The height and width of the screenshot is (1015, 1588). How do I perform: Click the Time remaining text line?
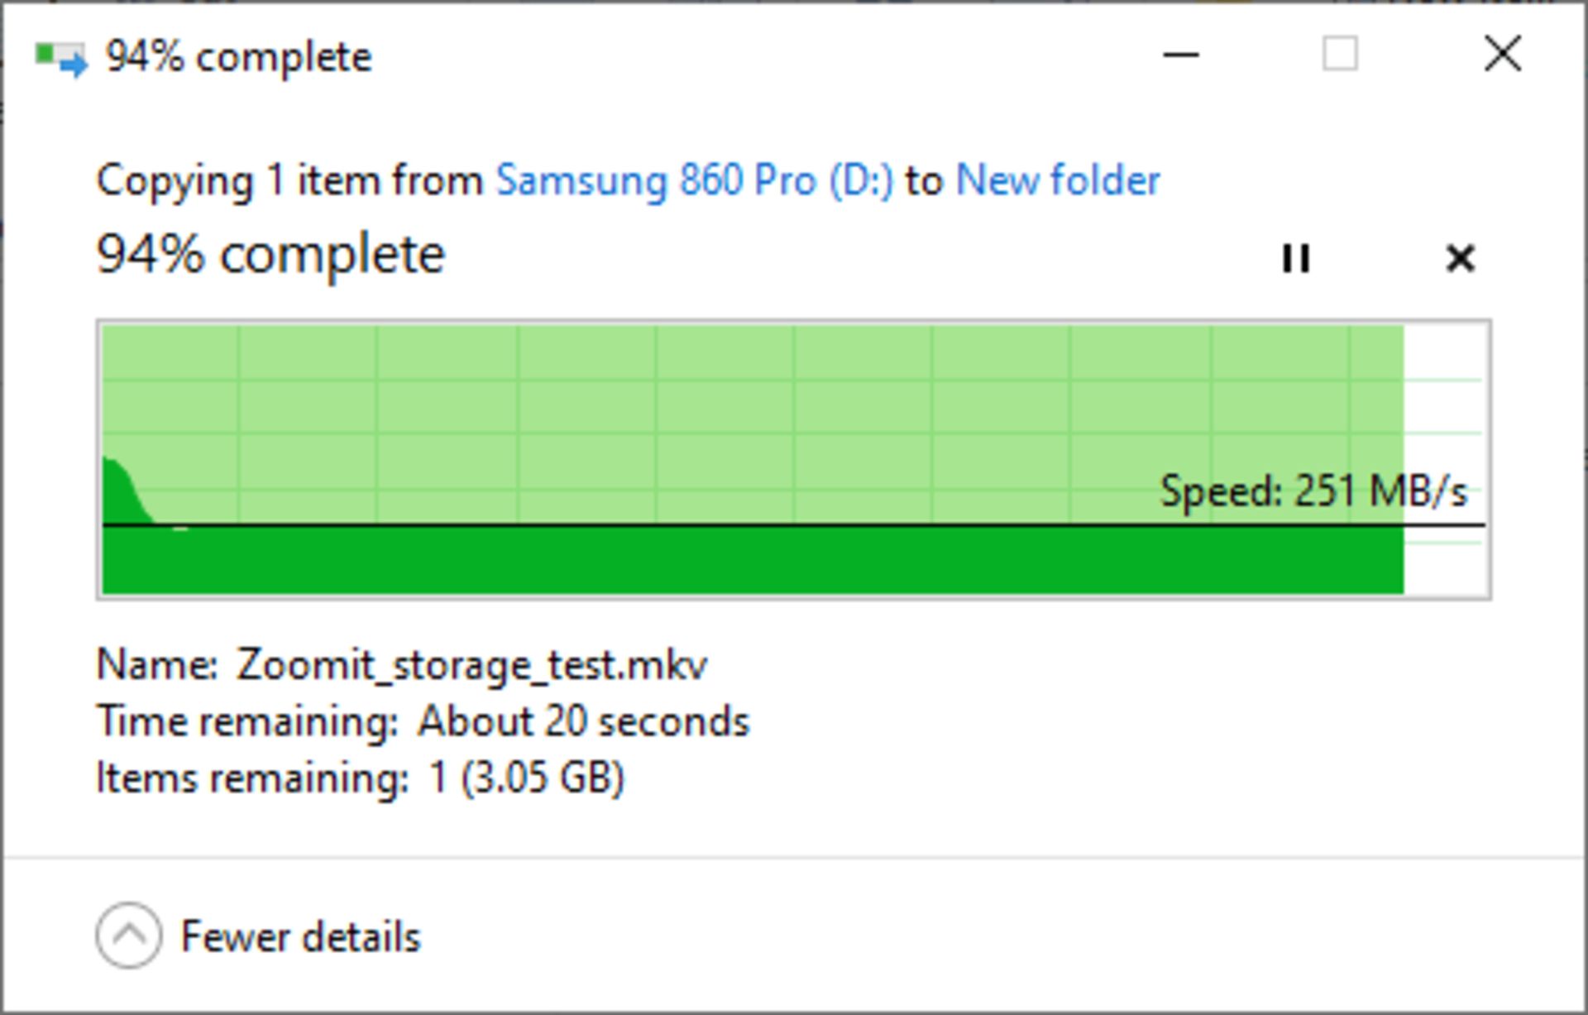point(422,720)
